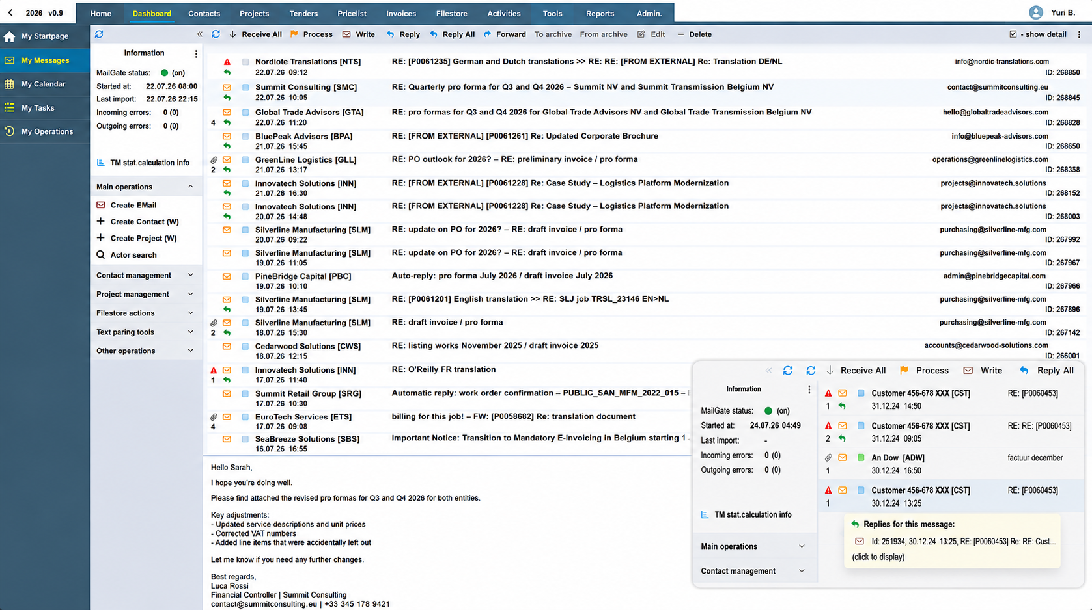This screenshot has height=610, width=1092.
Task: Click the Reply All button in the overlay toolbar
Action: click(x=1046, y=371)
